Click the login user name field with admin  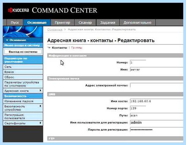(x=157, y=122)
